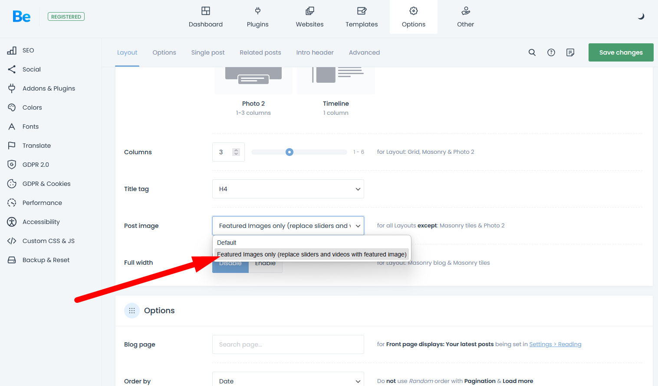Go to the Plugins section
The width and height of the screenshot is (658, 386).
[x=257, y=17]
